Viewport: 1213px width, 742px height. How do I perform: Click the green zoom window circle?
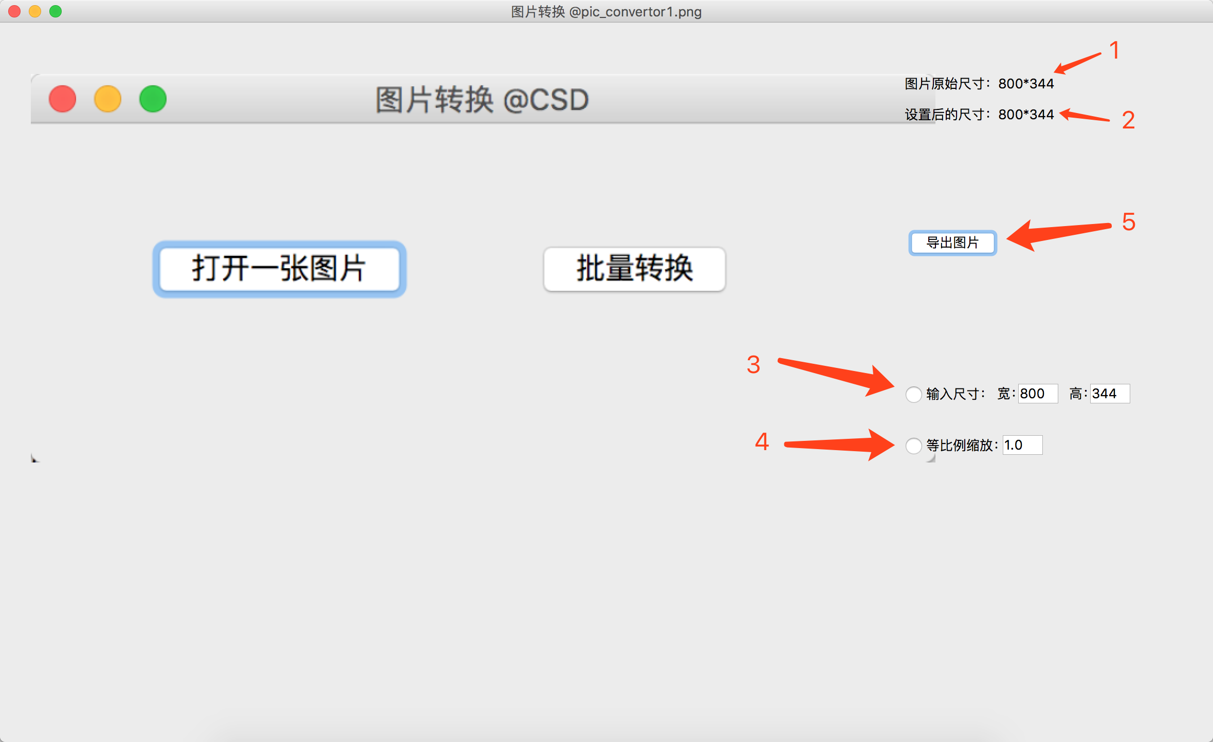click(x=152, y=99)
